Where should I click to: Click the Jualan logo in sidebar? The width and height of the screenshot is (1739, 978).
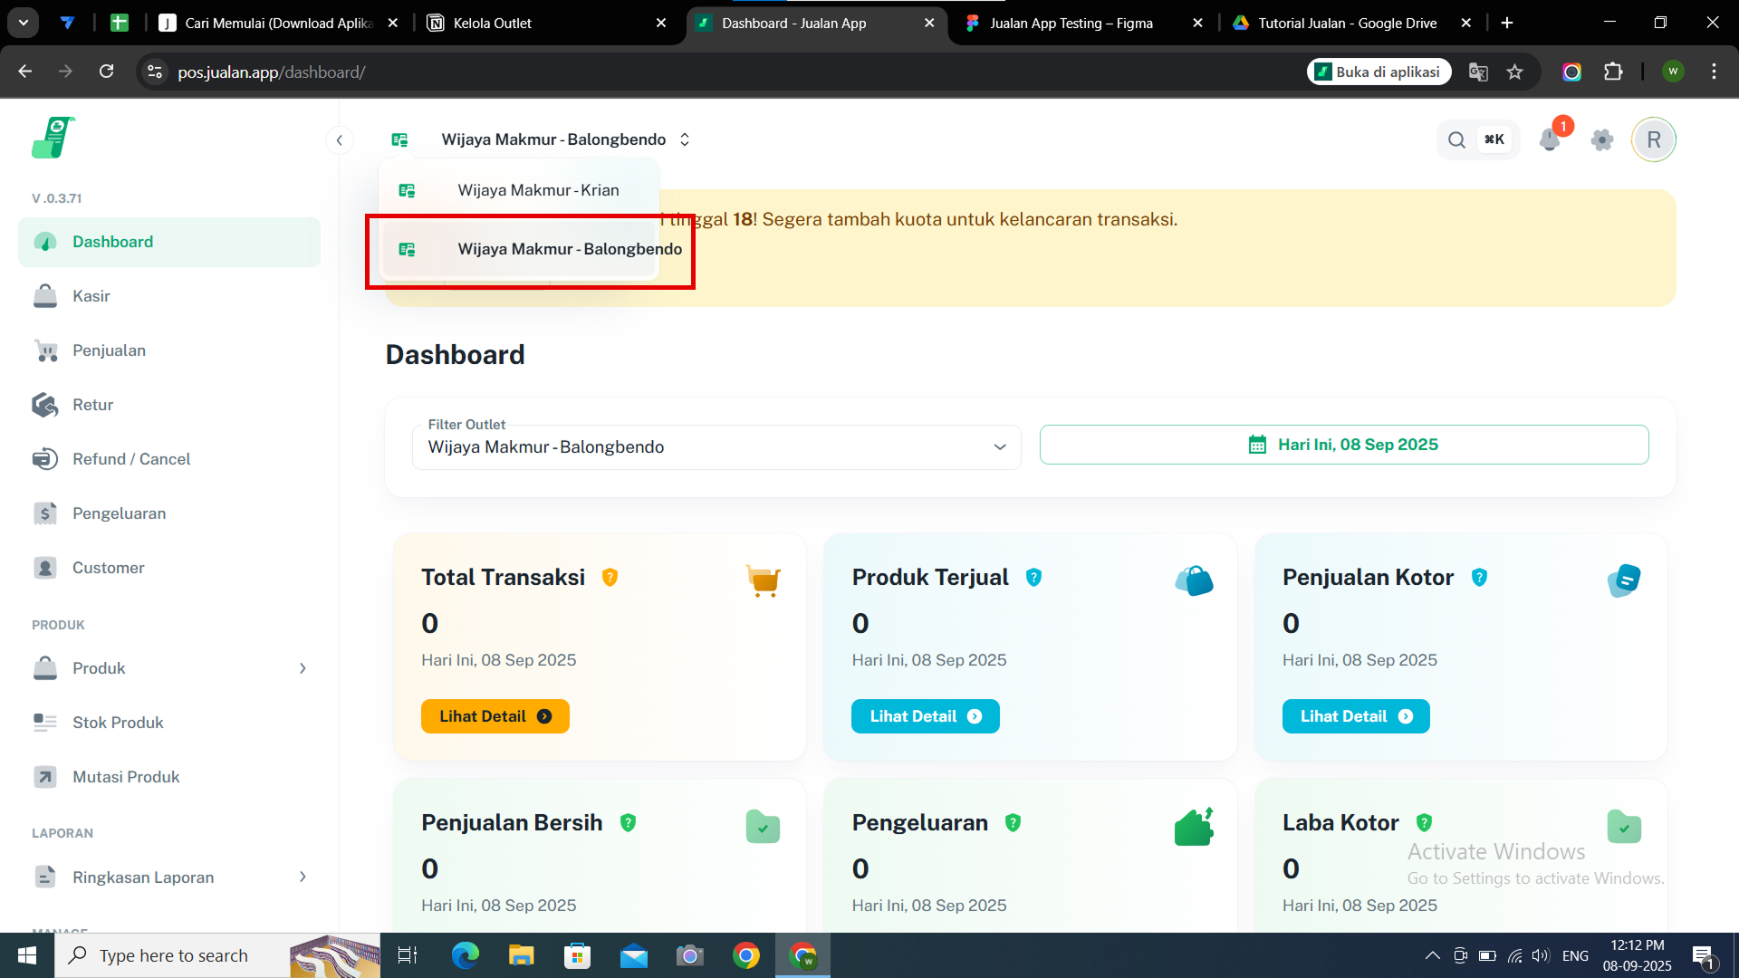[x=53, y=138]
